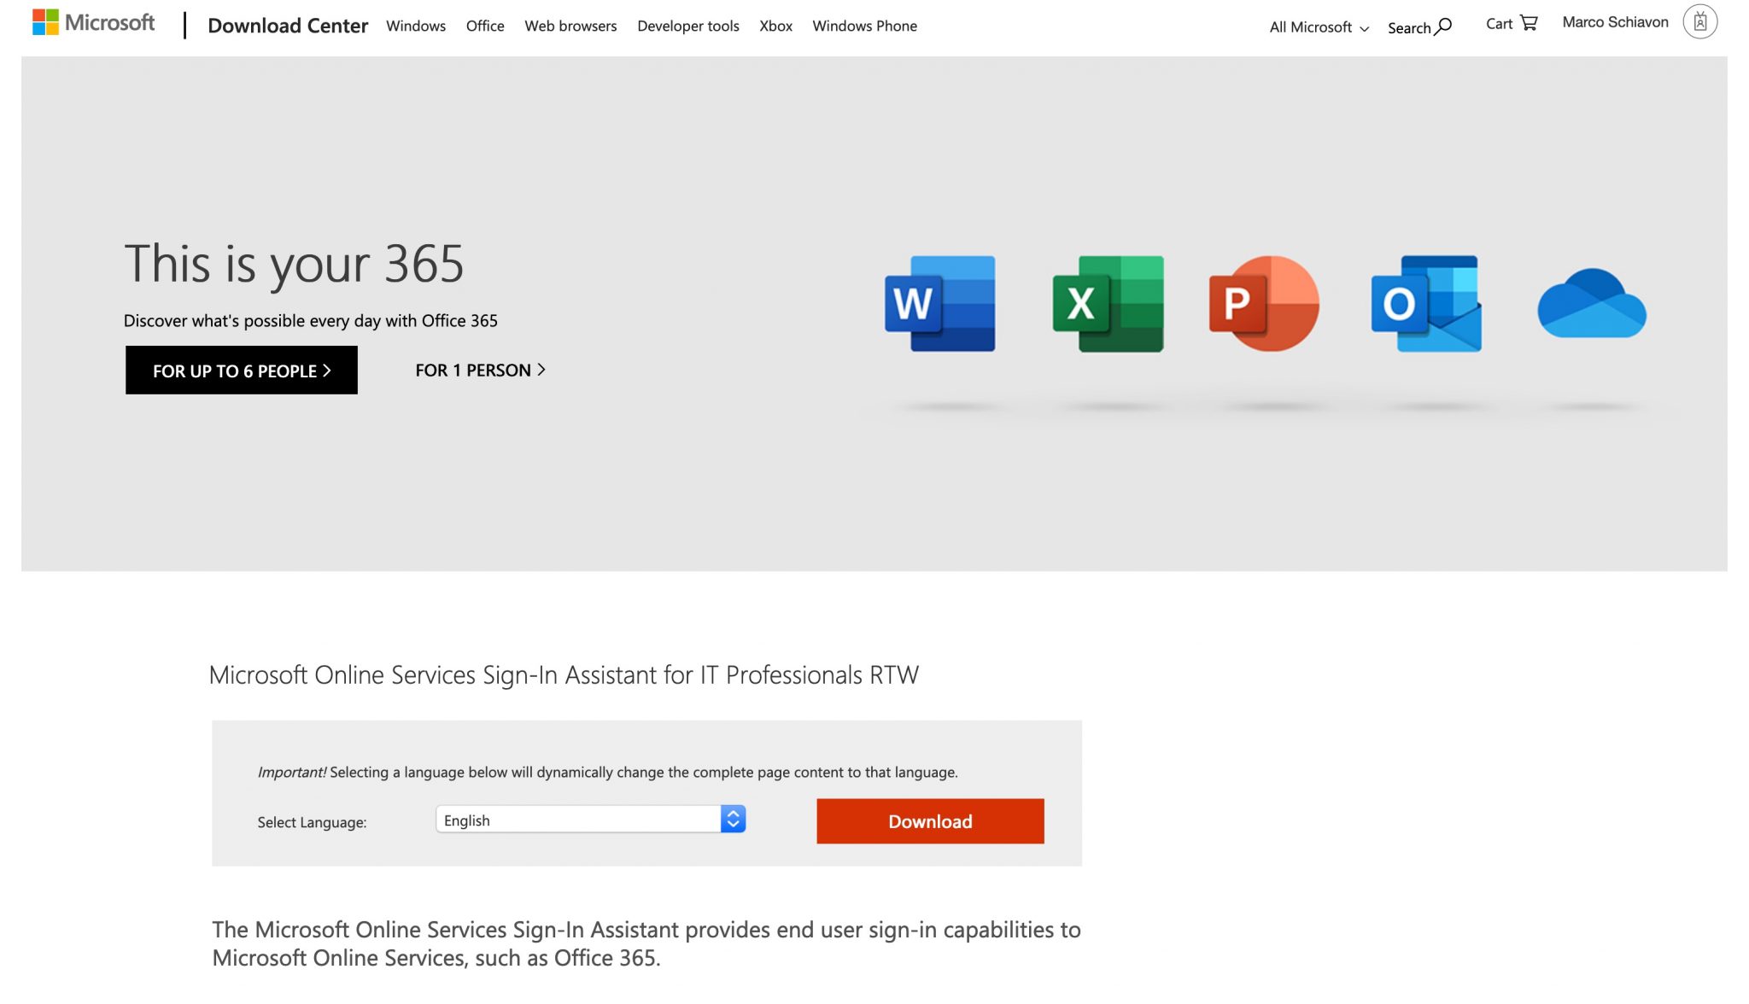The height and width of the screenshot is (1004, 1749).
Task: Open the PowerPoint app icon
Action: click(1264, 303)
